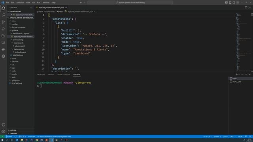This screenshot has height=142, width=253.
Task: Open the Explorer view in the activity bar
Action: tap(4, 8)
